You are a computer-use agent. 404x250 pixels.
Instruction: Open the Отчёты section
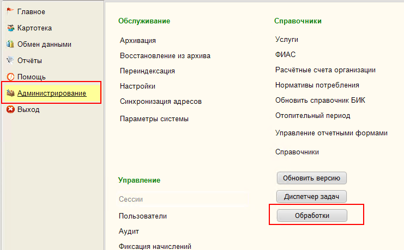point(29,61)
